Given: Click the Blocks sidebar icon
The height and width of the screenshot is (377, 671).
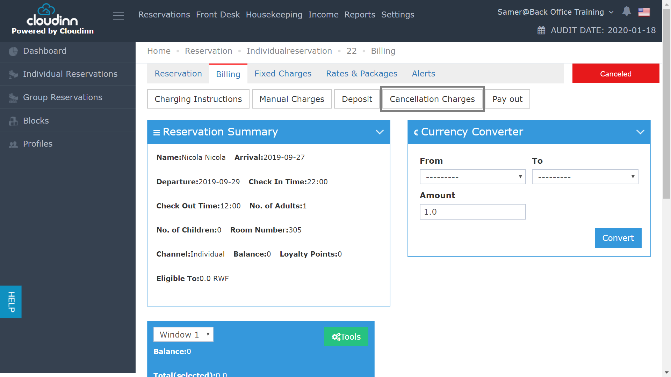Looking at the screenshot, I should coord(13,121).
